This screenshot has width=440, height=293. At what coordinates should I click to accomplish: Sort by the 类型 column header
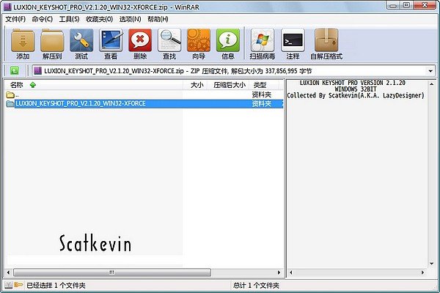pos(264,85)
